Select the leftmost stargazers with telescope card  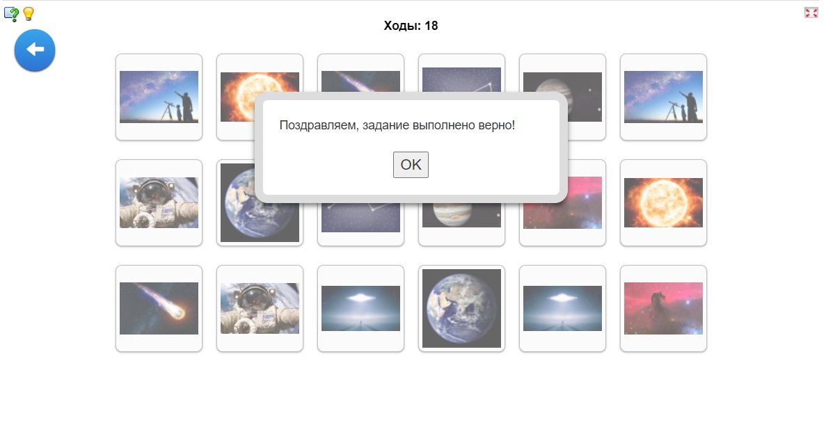(x=159, y=97)
